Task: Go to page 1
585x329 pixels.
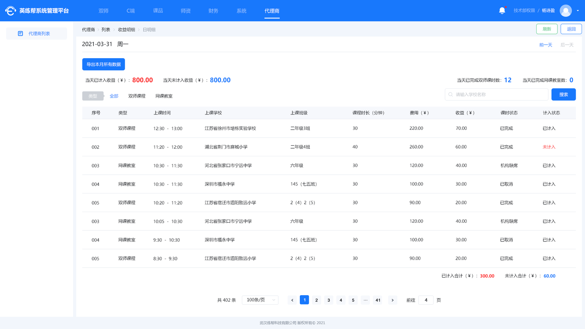Action: point(304,300)
